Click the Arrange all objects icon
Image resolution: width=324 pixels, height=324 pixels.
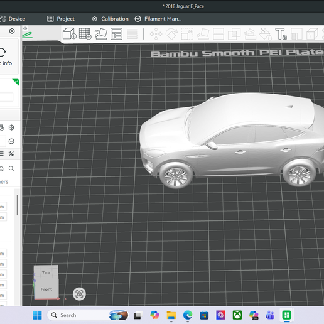[117, 33]
